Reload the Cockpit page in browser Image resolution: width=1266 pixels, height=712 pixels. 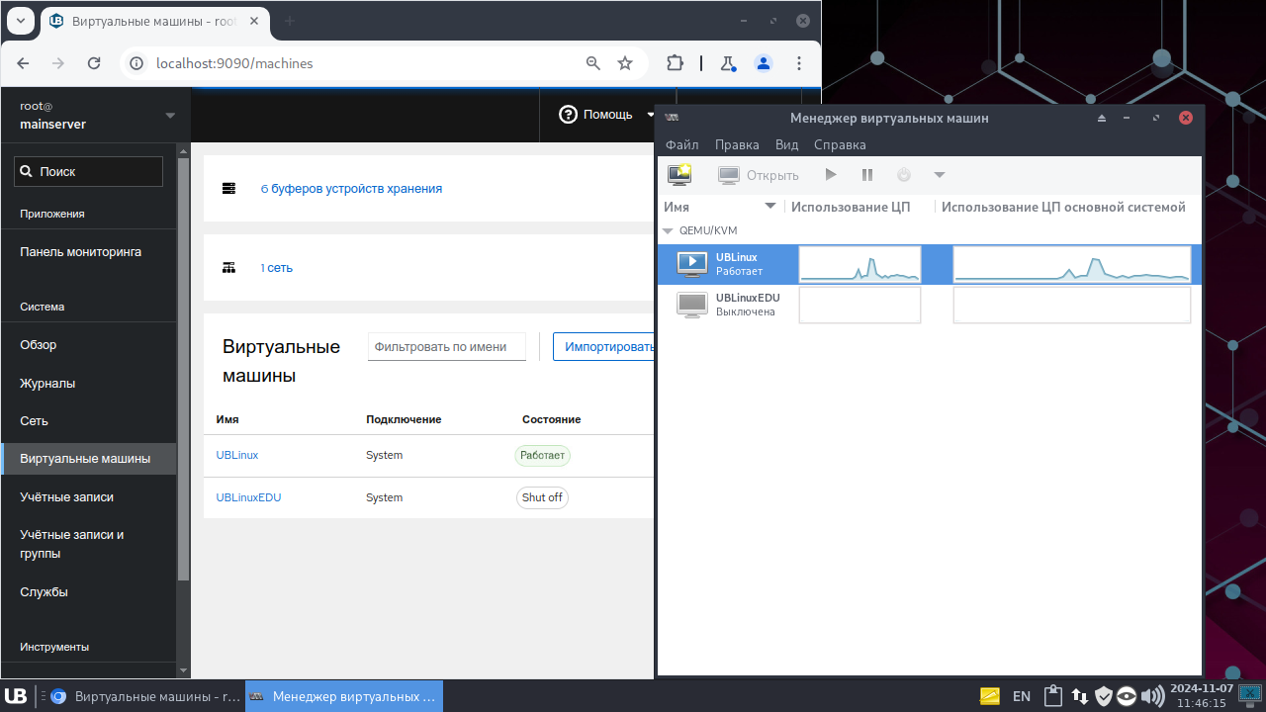[94, 62]
